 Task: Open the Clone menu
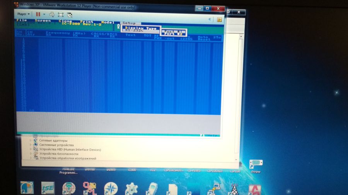pos(65,21)
